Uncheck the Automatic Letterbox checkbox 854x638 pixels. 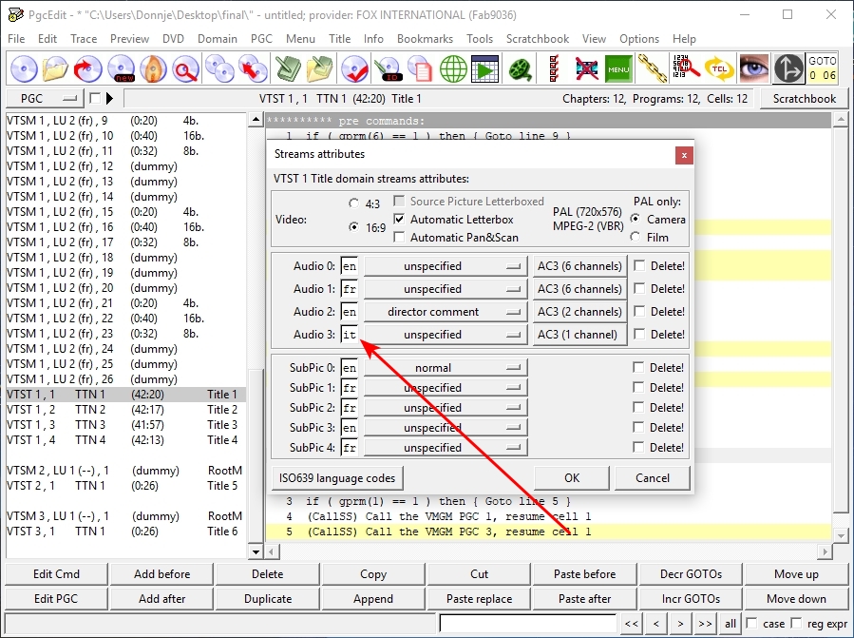point(399,220)
